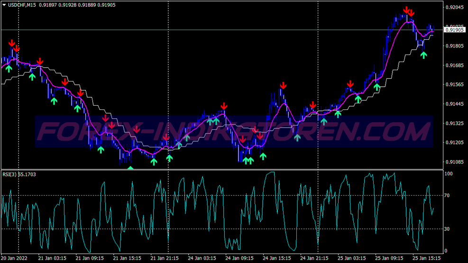Screen dimensions: 468x263
Task: Click the first red sell arrow at the chart's highest peak
Action: tap(406, 10)
